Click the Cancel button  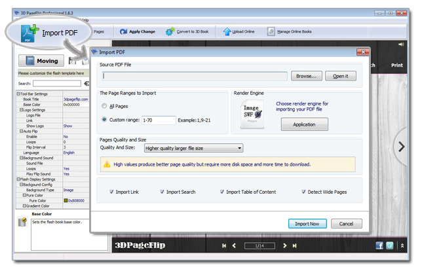347,224
